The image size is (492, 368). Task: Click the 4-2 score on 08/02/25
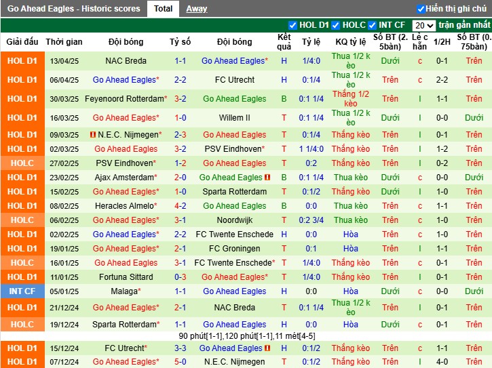180,206
